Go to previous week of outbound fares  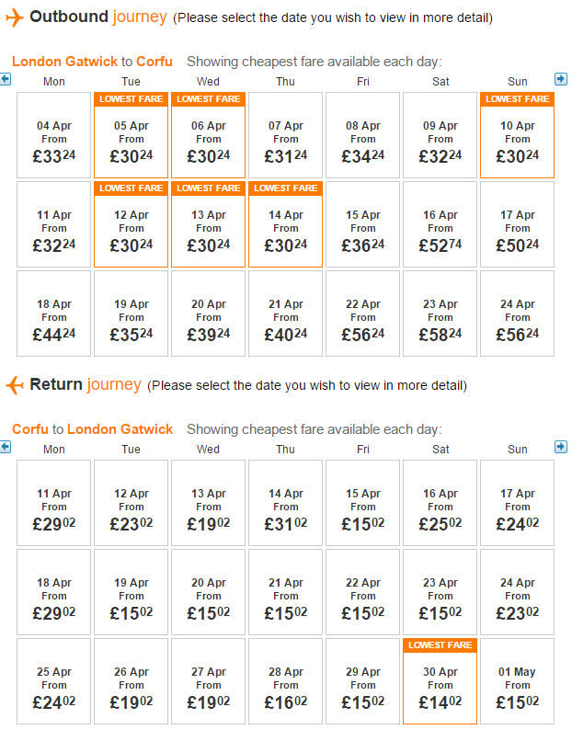tap(6, 79)
